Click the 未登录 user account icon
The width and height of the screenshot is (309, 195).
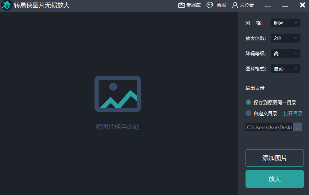235,5
